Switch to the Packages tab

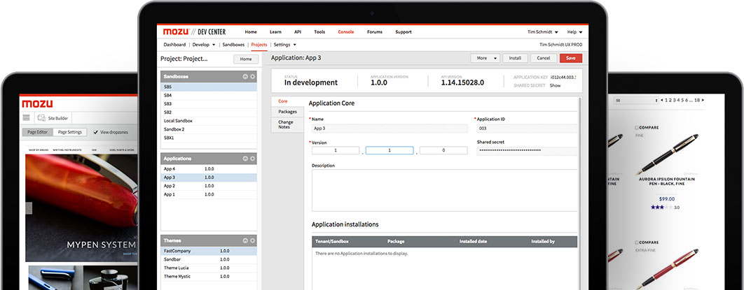287,112
